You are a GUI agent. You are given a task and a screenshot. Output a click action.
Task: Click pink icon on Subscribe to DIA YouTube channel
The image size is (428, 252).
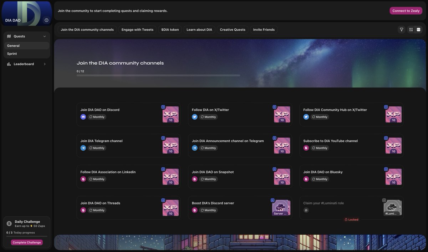[306, 148]
